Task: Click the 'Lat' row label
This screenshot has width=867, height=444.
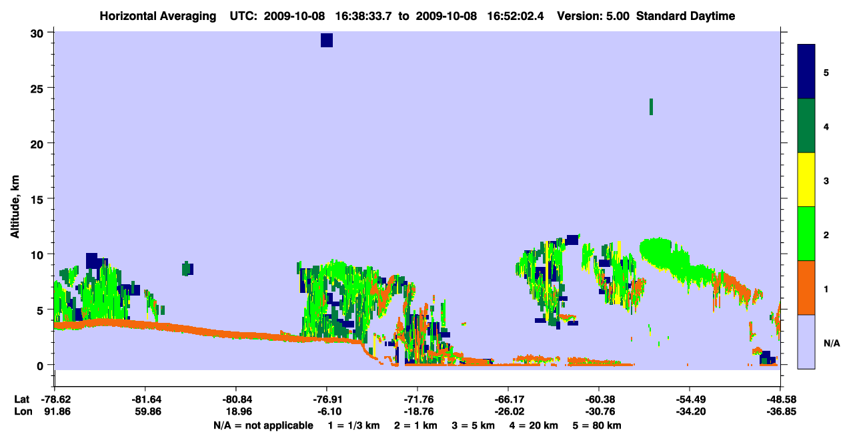Action: [x=22, y=399]
